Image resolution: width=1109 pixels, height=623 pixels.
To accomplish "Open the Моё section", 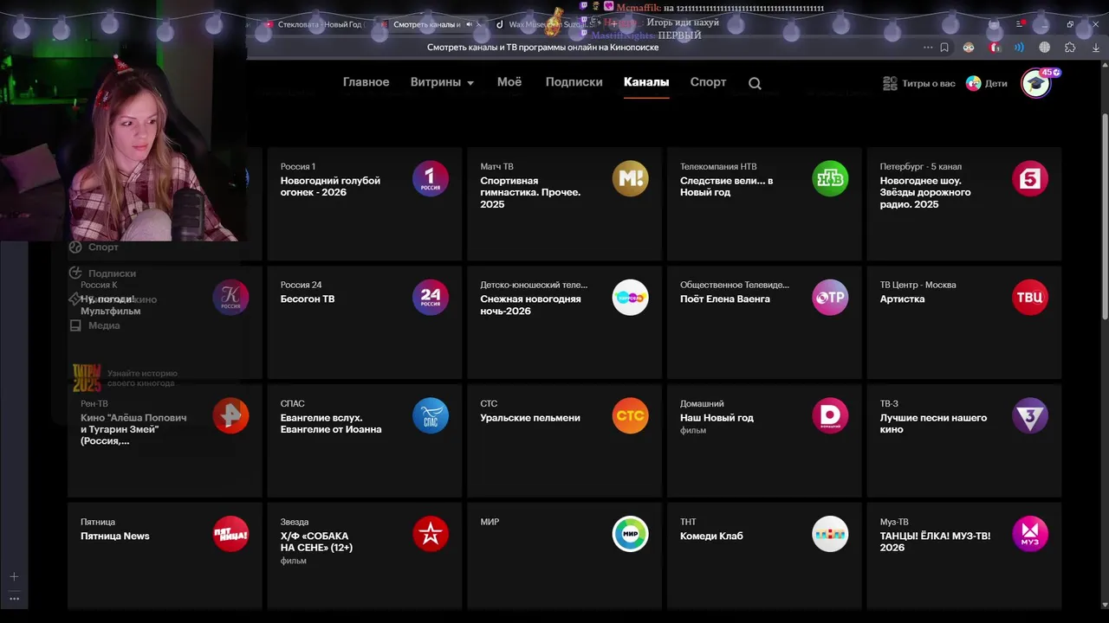I will point(509,82).
